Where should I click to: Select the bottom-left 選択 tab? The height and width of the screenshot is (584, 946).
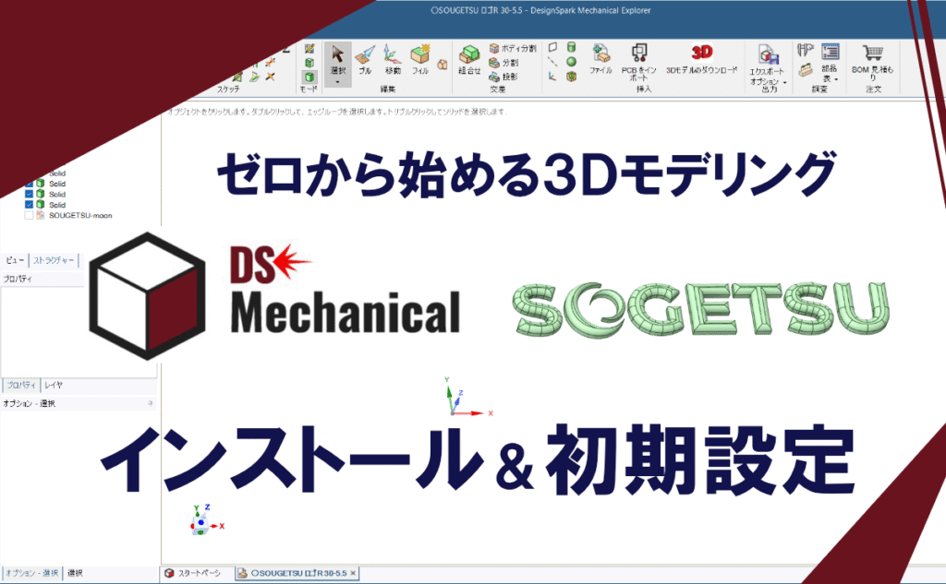pyautogui.click(x=75, y=573)
